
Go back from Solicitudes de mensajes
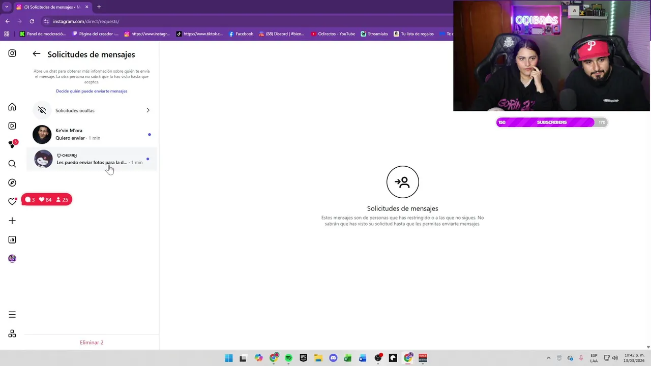coord(36,54)
